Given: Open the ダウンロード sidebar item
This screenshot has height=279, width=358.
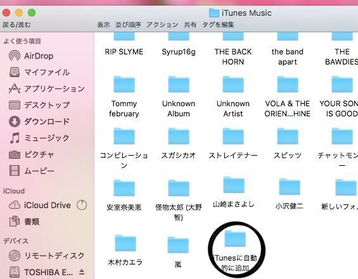Looking at the screenshot, I should tap(39, 121).
